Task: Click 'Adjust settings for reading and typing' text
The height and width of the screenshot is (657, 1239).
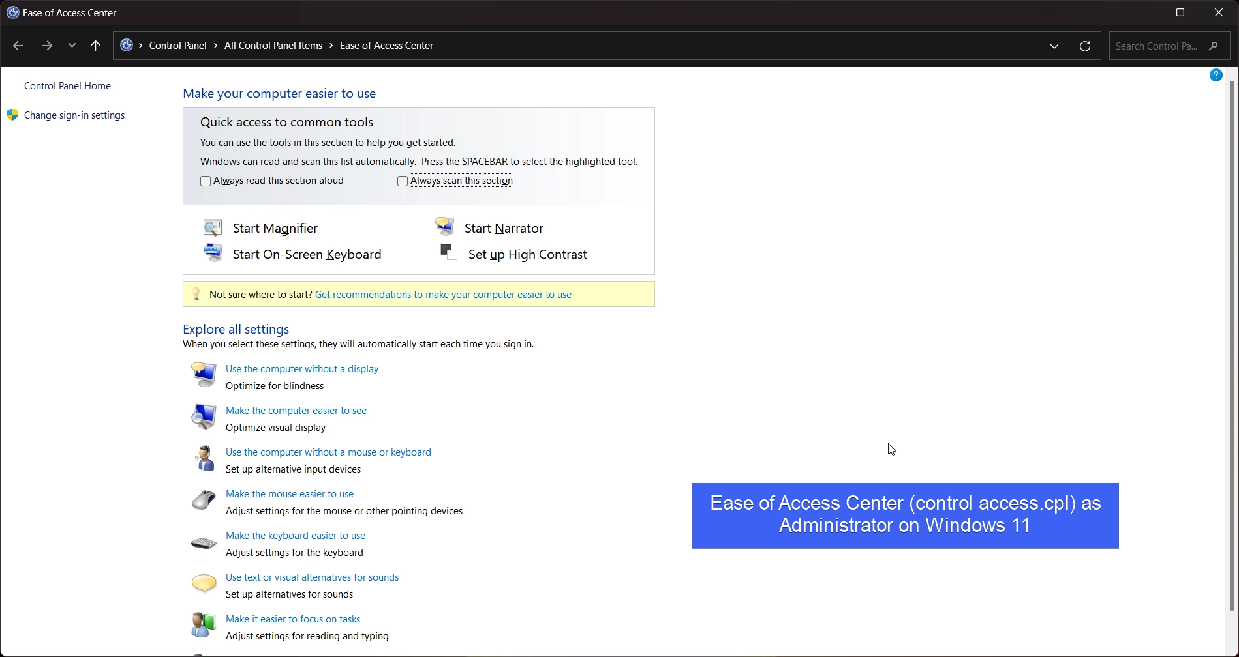Action: (x=307, y=636)
